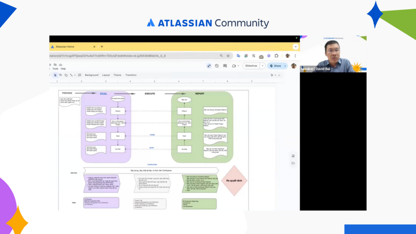This screenshot has width=416, height=234.
Task: Expand the record camera dropdown
Action: [238, 66]
